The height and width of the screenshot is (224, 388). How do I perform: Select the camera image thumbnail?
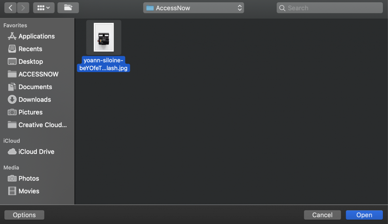click(104, 37)
